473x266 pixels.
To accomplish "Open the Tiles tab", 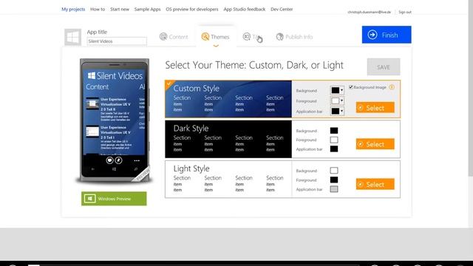I will tap(252, 37).
